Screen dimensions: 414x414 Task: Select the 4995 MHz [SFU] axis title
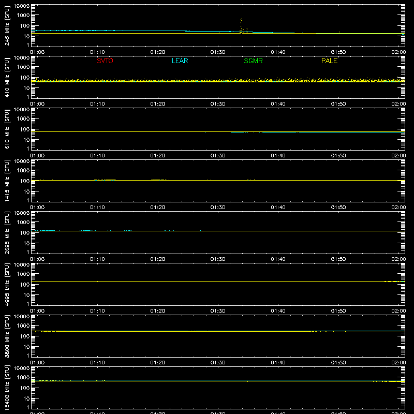pos(7,284)
